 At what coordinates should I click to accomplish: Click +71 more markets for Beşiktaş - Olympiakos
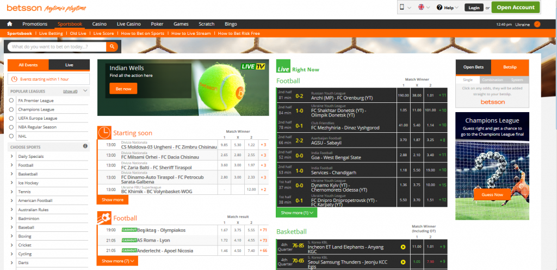[264, 230]
